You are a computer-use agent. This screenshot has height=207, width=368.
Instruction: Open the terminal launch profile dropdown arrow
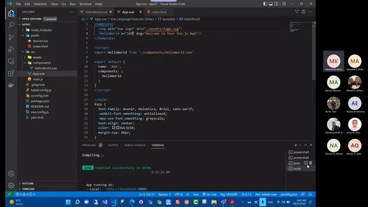[x=300, y=145]
